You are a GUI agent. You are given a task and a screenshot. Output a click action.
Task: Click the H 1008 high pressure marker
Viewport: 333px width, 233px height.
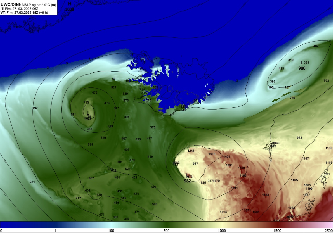(69, 6)
